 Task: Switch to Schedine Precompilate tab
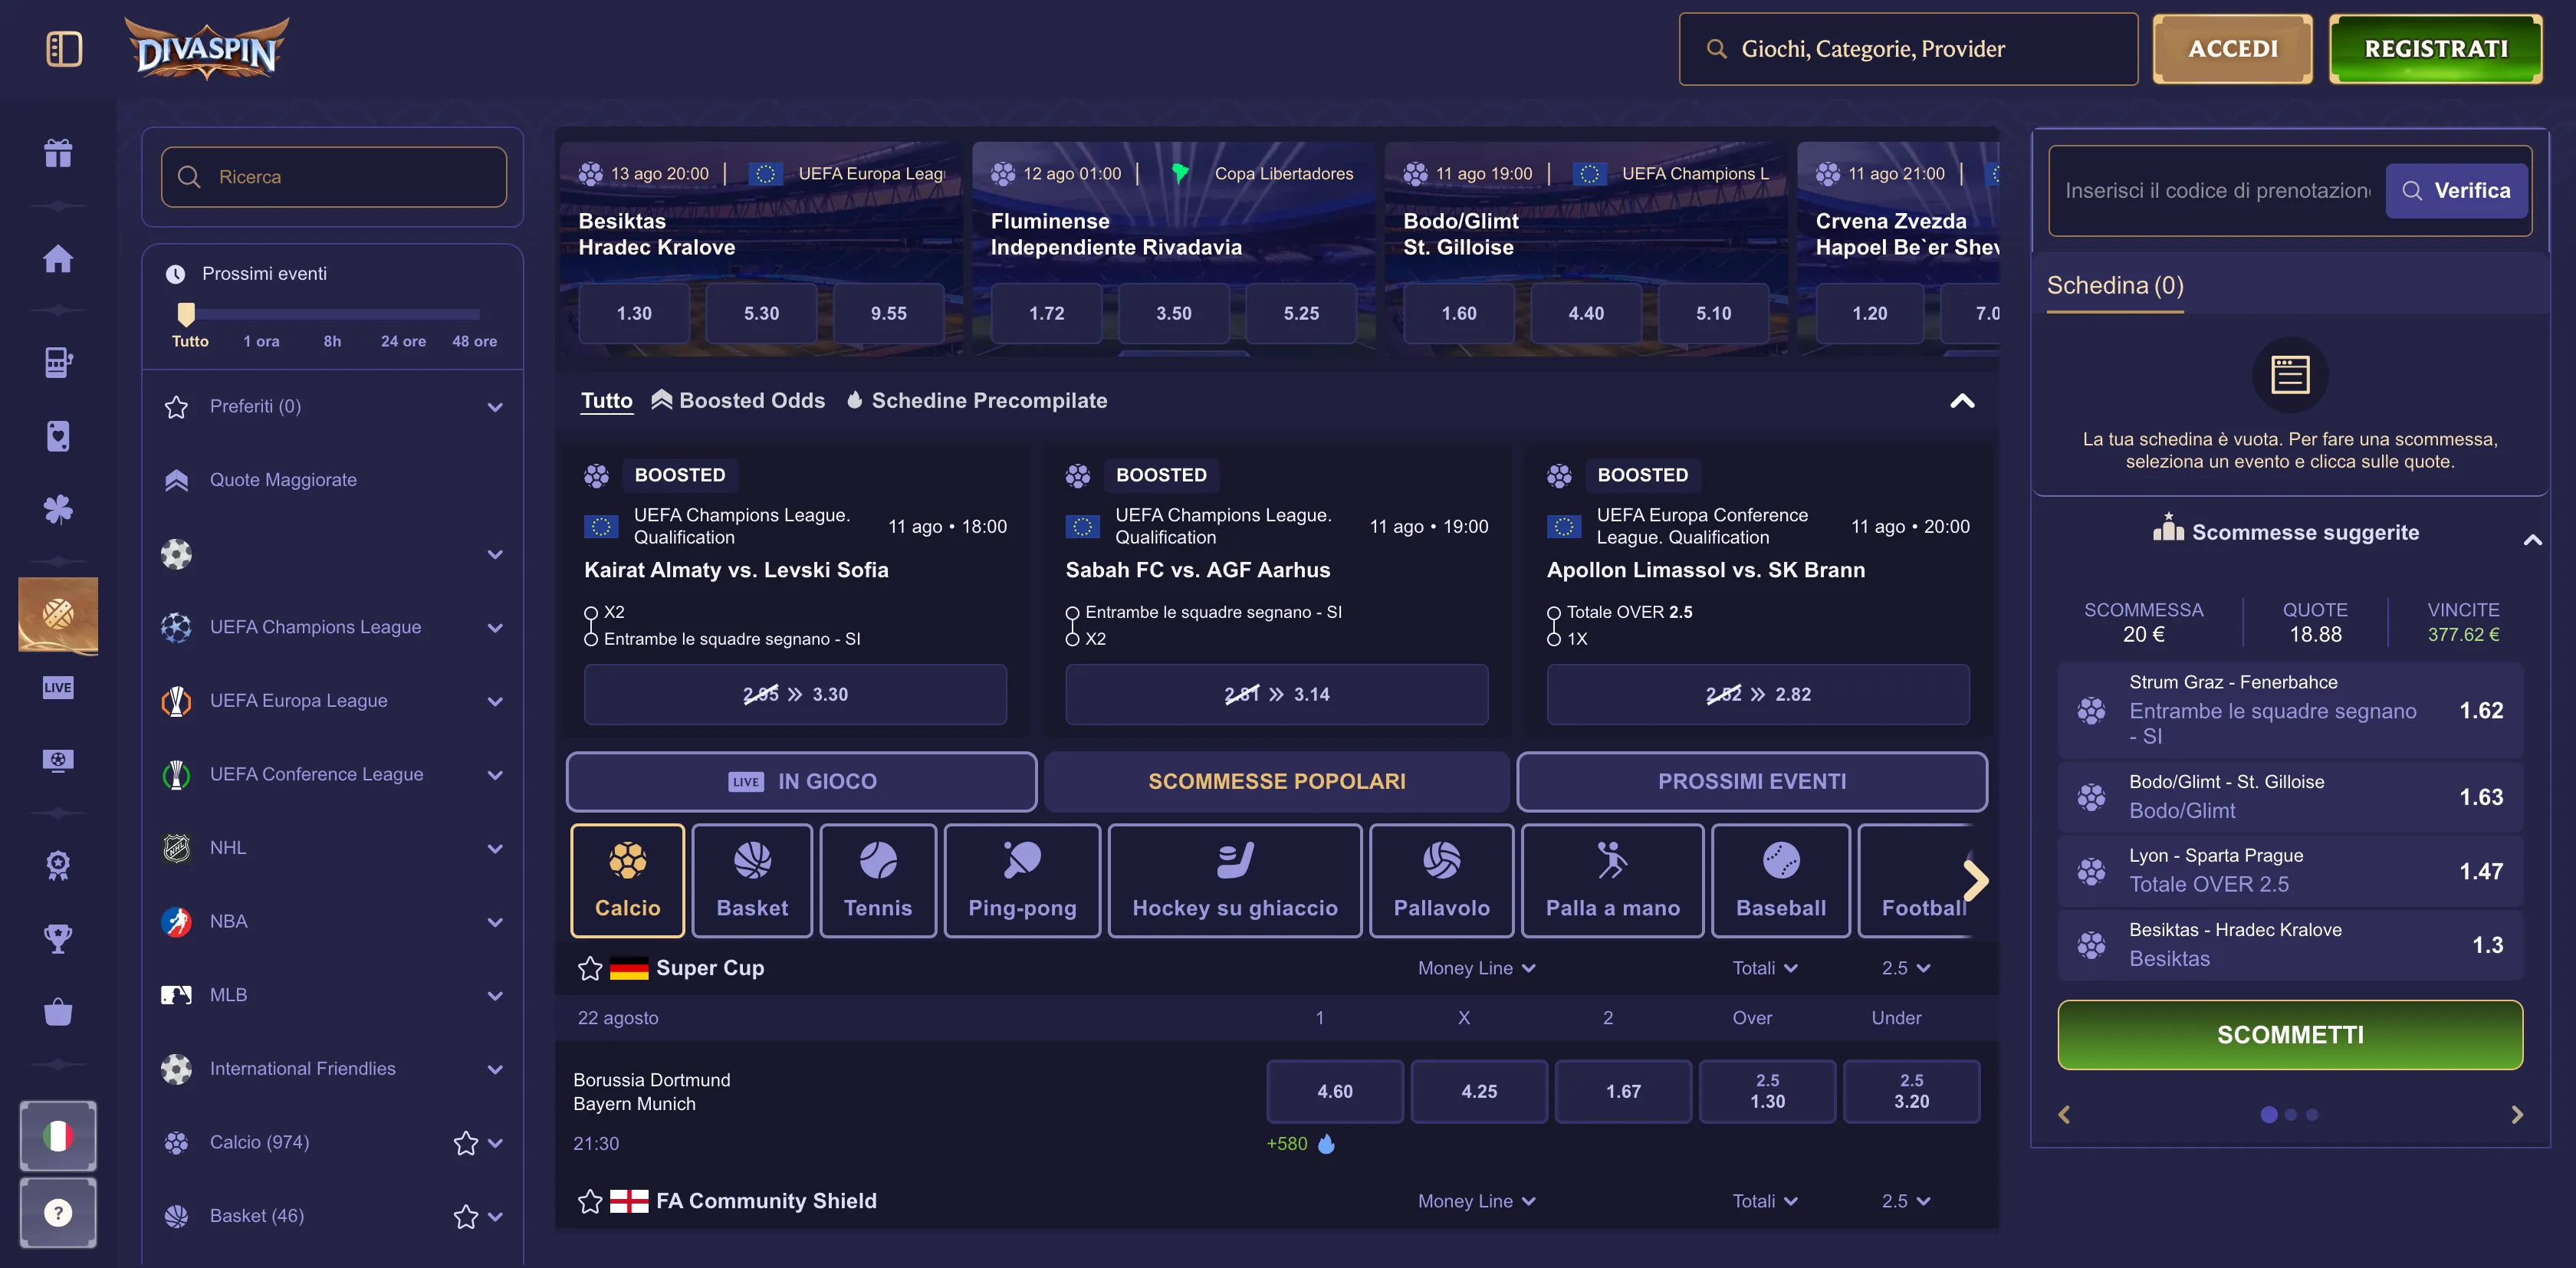[977, 401]
